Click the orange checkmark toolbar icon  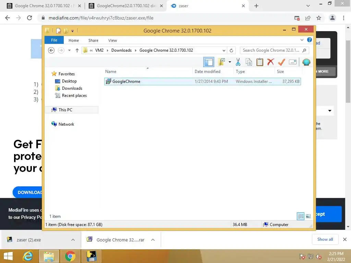click(282, 62)
